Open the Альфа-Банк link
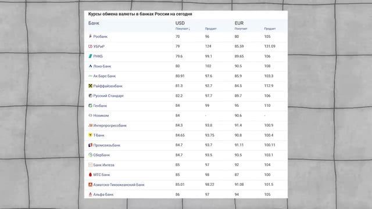Image resolution: width=372 pixels, height=209 pixels. (x=103, y=194)
